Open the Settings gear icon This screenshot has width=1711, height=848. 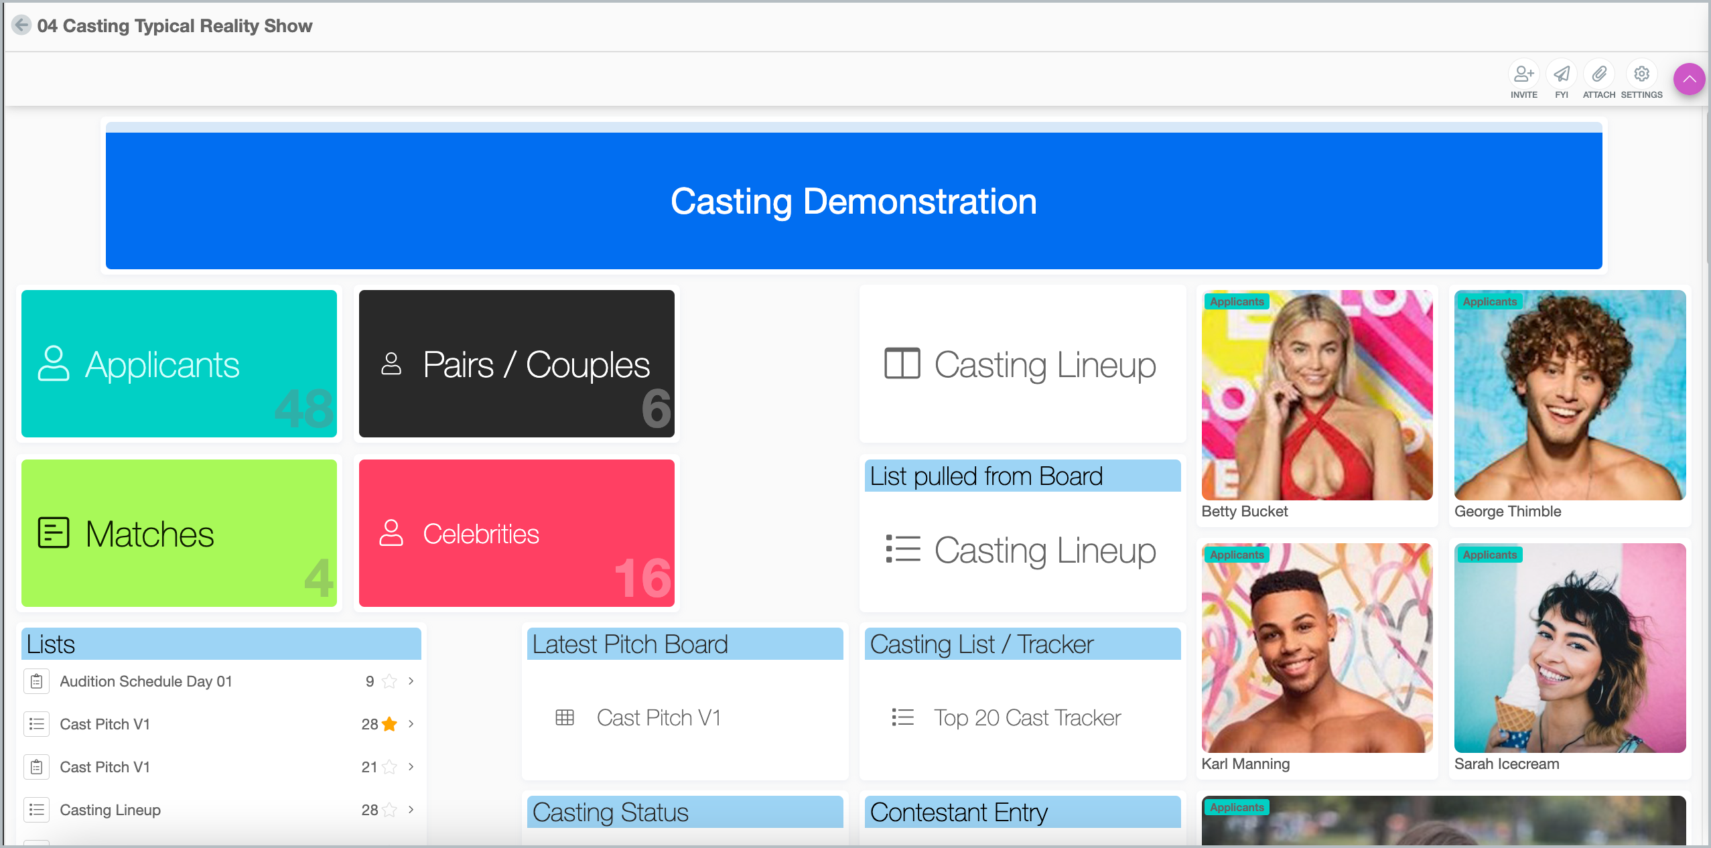1641,74
